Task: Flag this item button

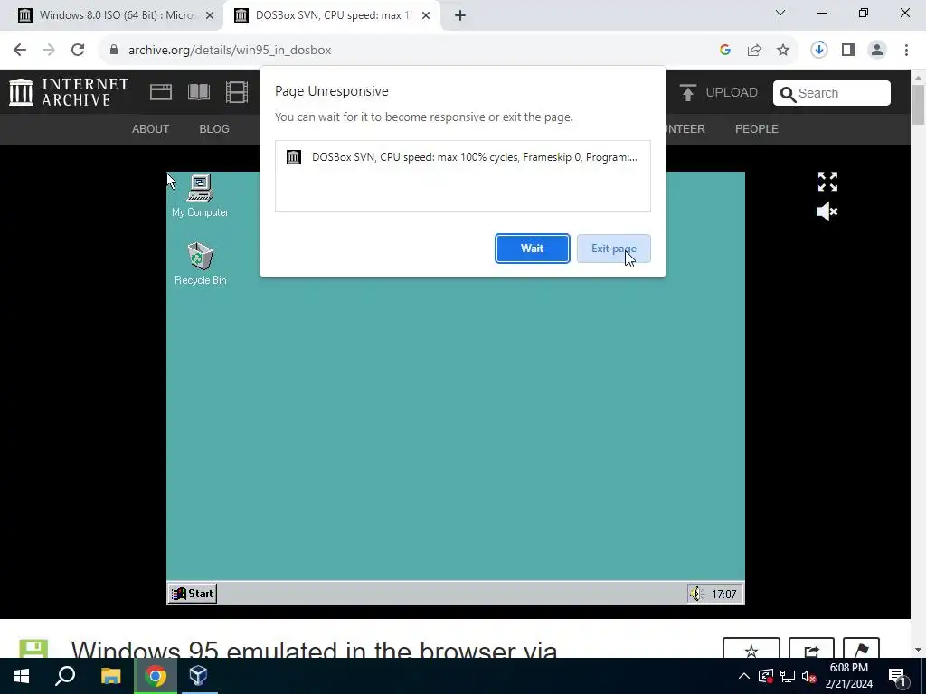Action: point(861,648)
